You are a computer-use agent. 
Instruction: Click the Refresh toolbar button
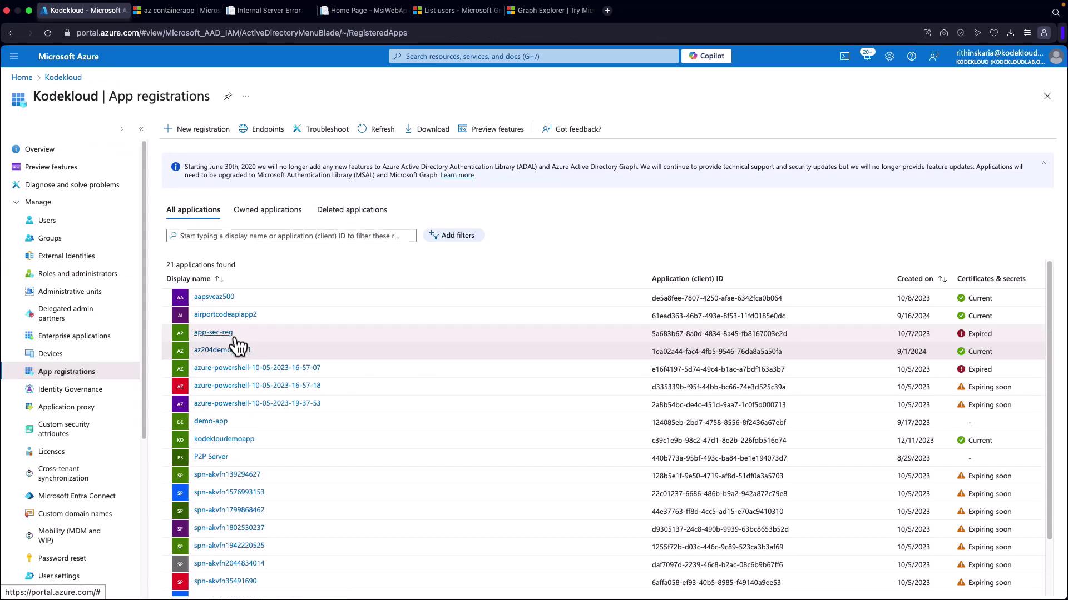376,129
